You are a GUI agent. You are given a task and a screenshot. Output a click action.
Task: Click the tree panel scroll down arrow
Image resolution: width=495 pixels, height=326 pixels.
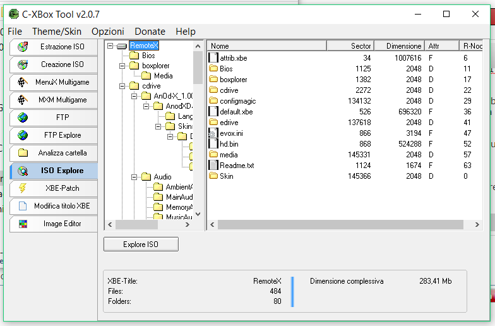click(198, 214)
